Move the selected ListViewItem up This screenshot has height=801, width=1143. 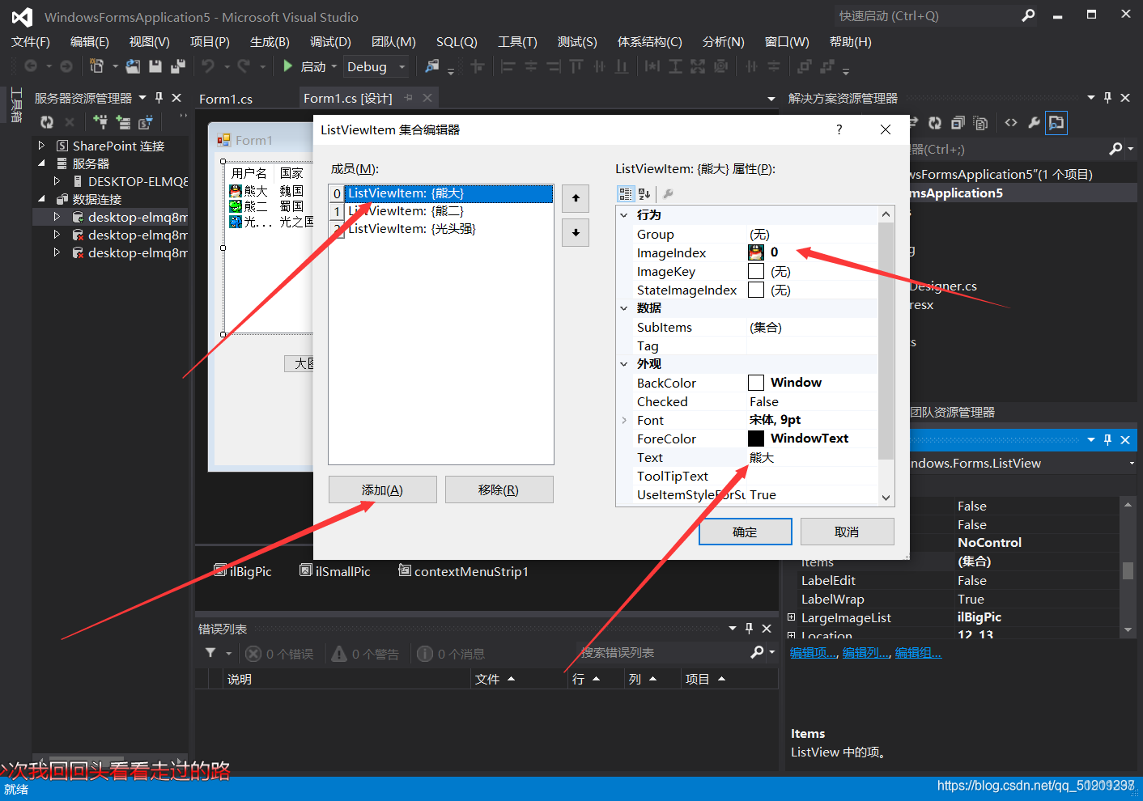click(576, 198)
